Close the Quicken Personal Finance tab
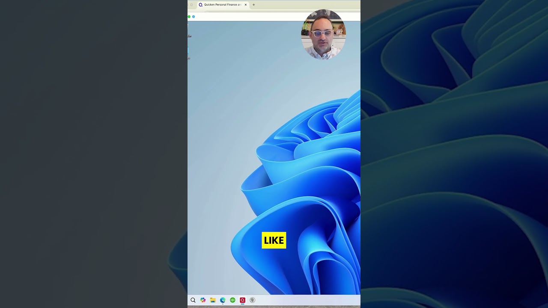The width and height of the screenshot is (548, 308). click(x=246, y=5)
